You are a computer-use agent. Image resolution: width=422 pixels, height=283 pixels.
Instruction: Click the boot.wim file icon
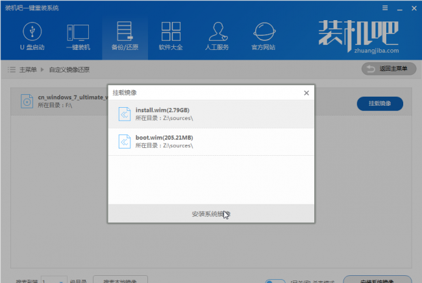[x=125, y=141]
